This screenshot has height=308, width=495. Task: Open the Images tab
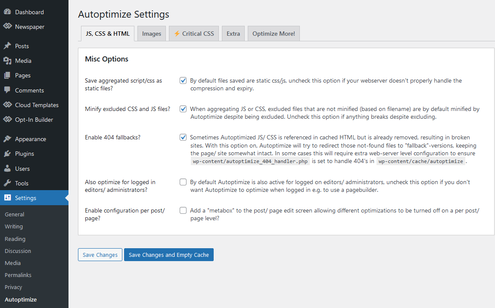pos(152,34)
